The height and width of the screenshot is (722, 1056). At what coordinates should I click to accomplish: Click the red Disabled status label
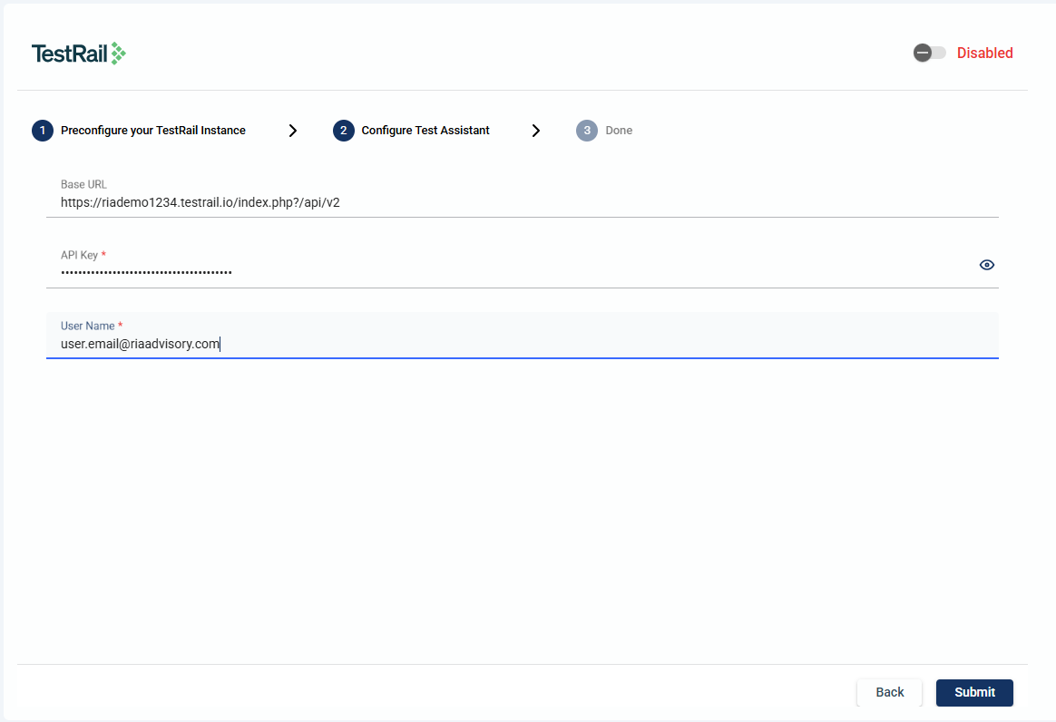984,53
